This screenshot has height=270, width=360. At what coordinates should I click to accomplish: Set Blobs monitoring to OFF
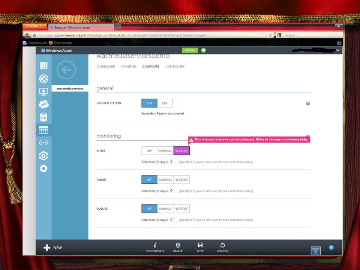[149, 151]
